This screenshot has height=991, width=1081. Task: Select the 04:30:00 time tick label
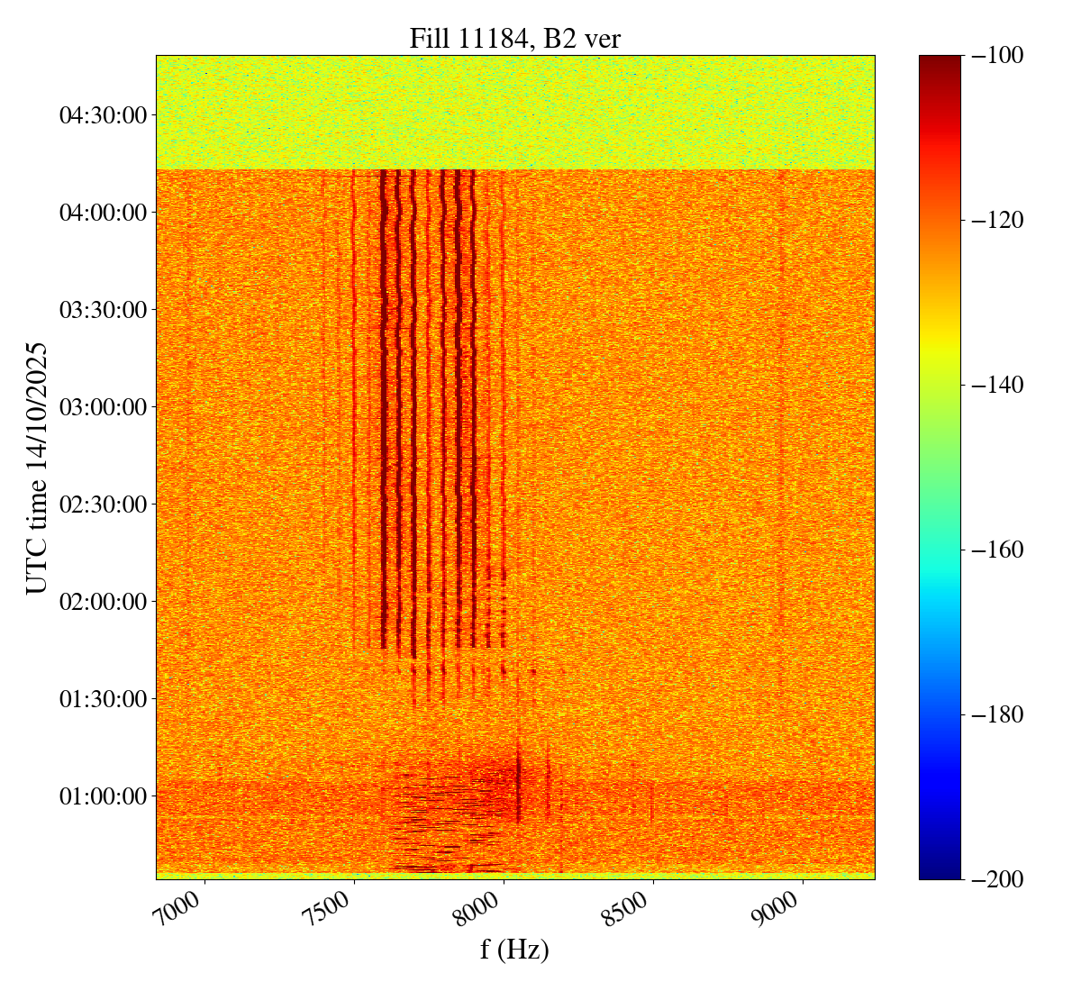click(x=102, y=115)
